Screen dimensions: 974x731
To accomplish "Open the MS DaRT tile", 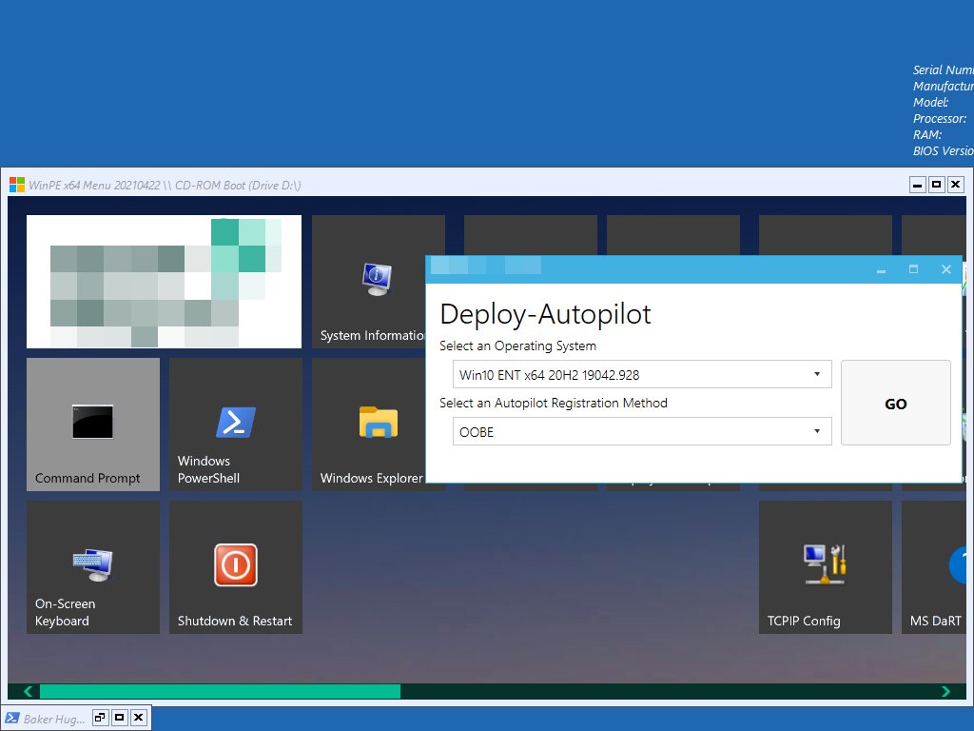I will (934, 567).
